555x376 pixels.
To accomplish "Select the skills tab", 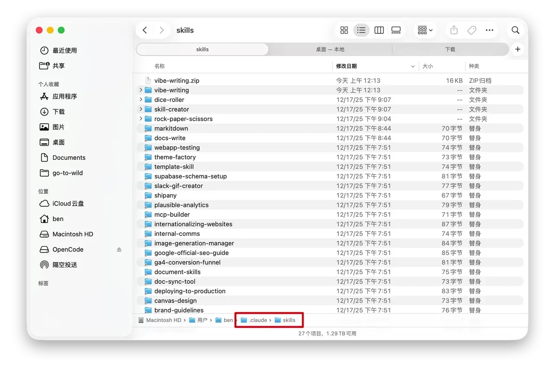I will (202, 49).
